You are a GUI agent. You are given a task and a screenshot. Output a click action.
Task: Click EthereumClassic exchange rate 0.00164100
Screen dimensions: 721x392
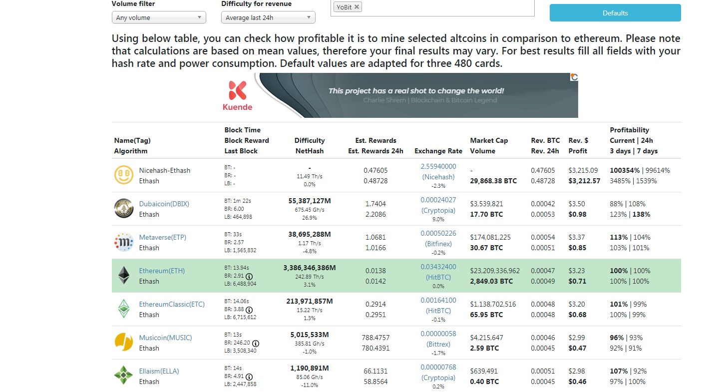coord(438,300)
